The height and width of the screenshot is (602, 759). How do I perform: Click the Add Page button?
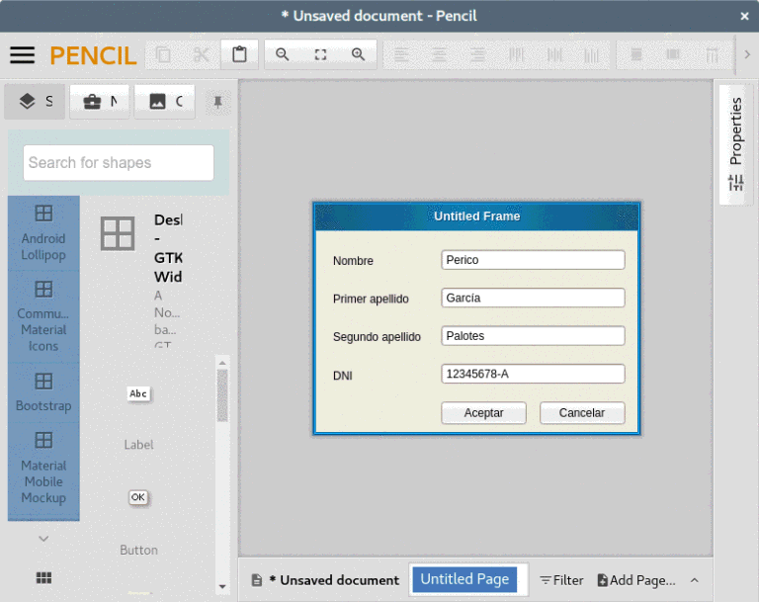point(636,580)
